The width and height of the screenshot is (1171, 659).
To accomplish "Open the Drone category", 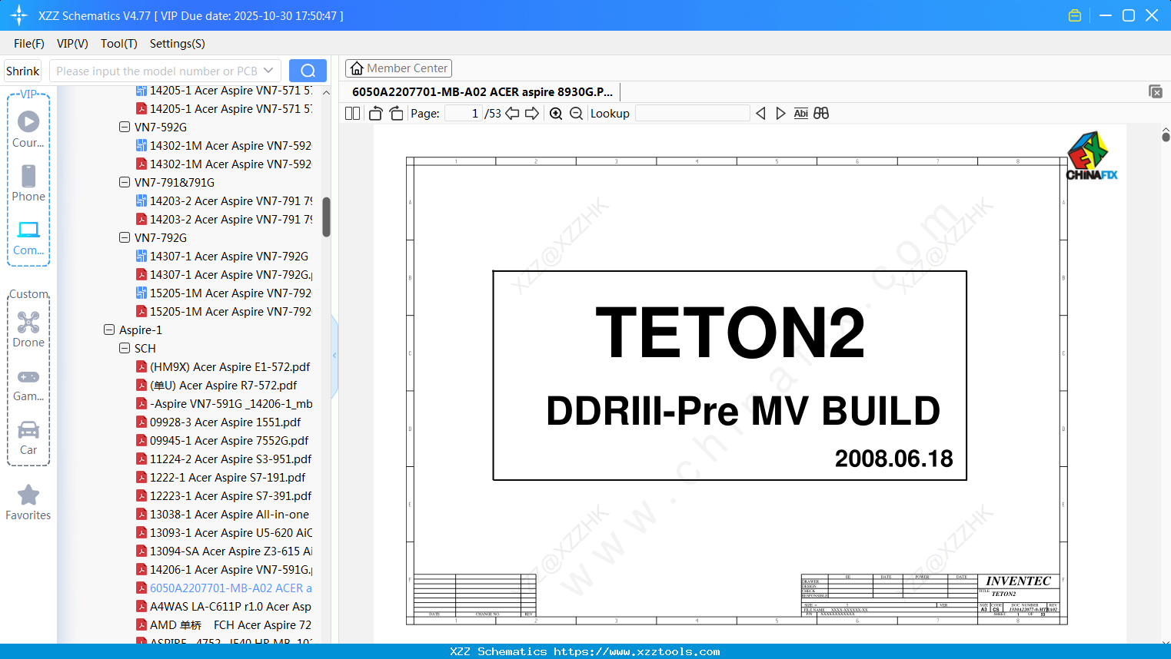I will [28, 322].
